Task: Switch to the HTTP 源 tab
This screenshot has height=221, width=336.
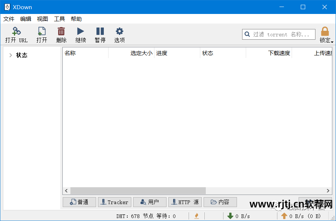Action: click(x=185, y=202)
